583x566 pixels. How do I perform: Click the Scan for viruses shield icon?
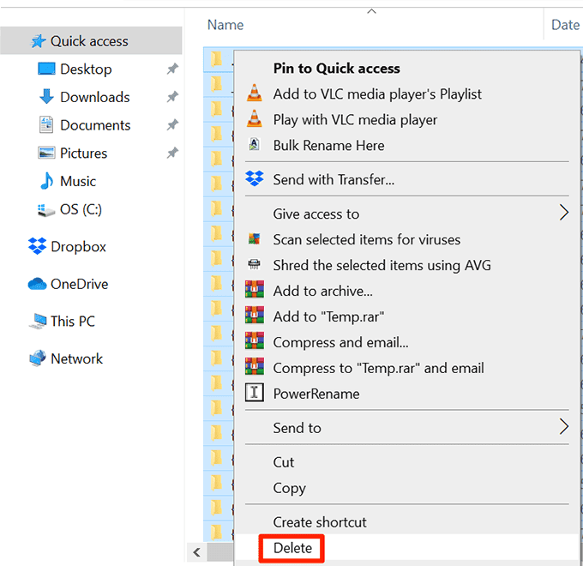point(254,239)
